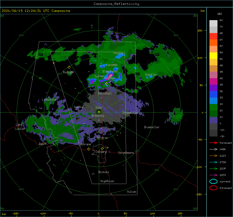Select the blue 36 dBZ color swatch

pos(213,94)
